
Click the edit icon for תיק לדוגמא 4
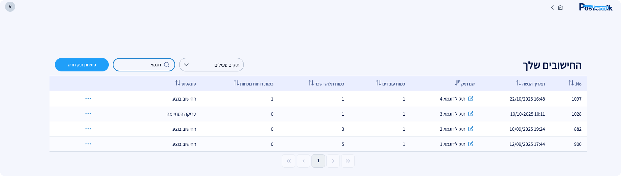[x=471, y=99]
